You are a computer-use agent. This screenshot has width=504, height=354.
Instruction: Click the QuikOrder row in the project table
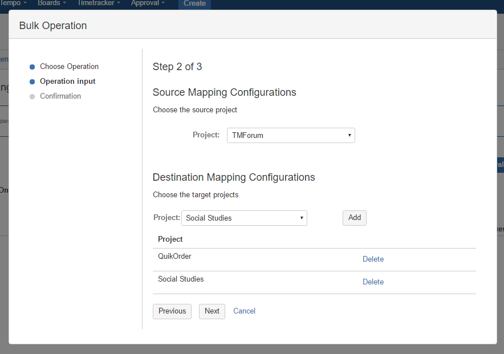[x=174, y=257]
